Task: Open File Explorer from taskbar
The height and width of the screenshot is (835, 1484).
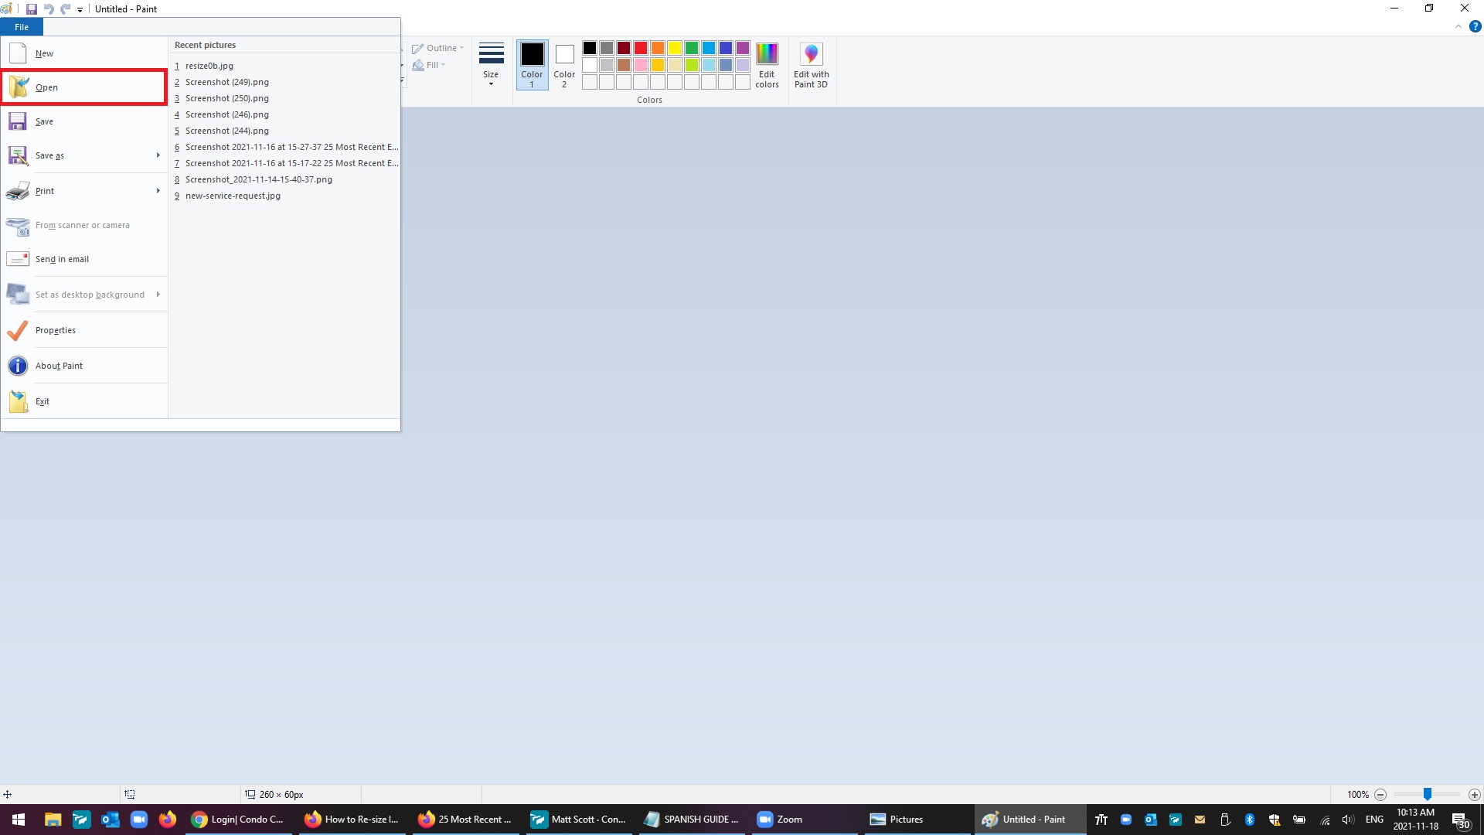Action: (53, 820)
